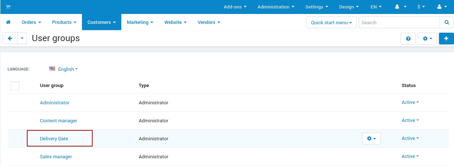Image resolution: width=454 pixels, height=166 pixels.
Task: Open the Sales manager user group link
Action: (x=56, y=157)
